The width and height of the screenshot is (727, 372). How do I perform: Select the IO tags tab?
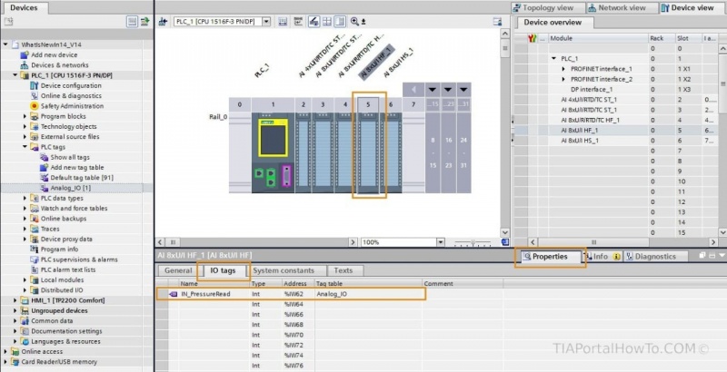[223, 270]
